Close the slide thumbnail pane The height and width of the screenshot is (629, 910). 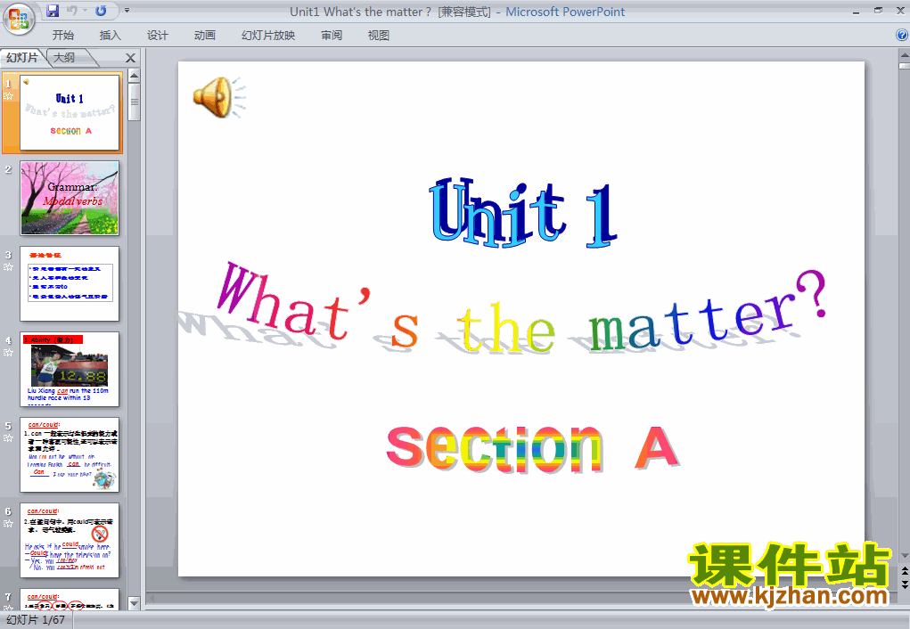coord(131,58)
